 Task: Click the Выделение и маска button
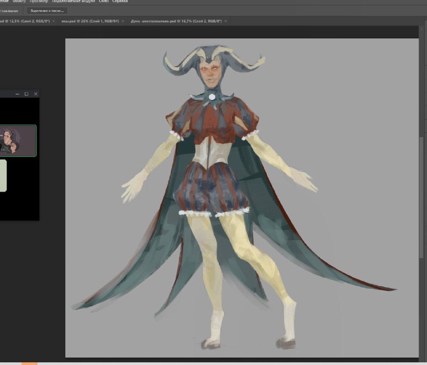coord(47,11)
